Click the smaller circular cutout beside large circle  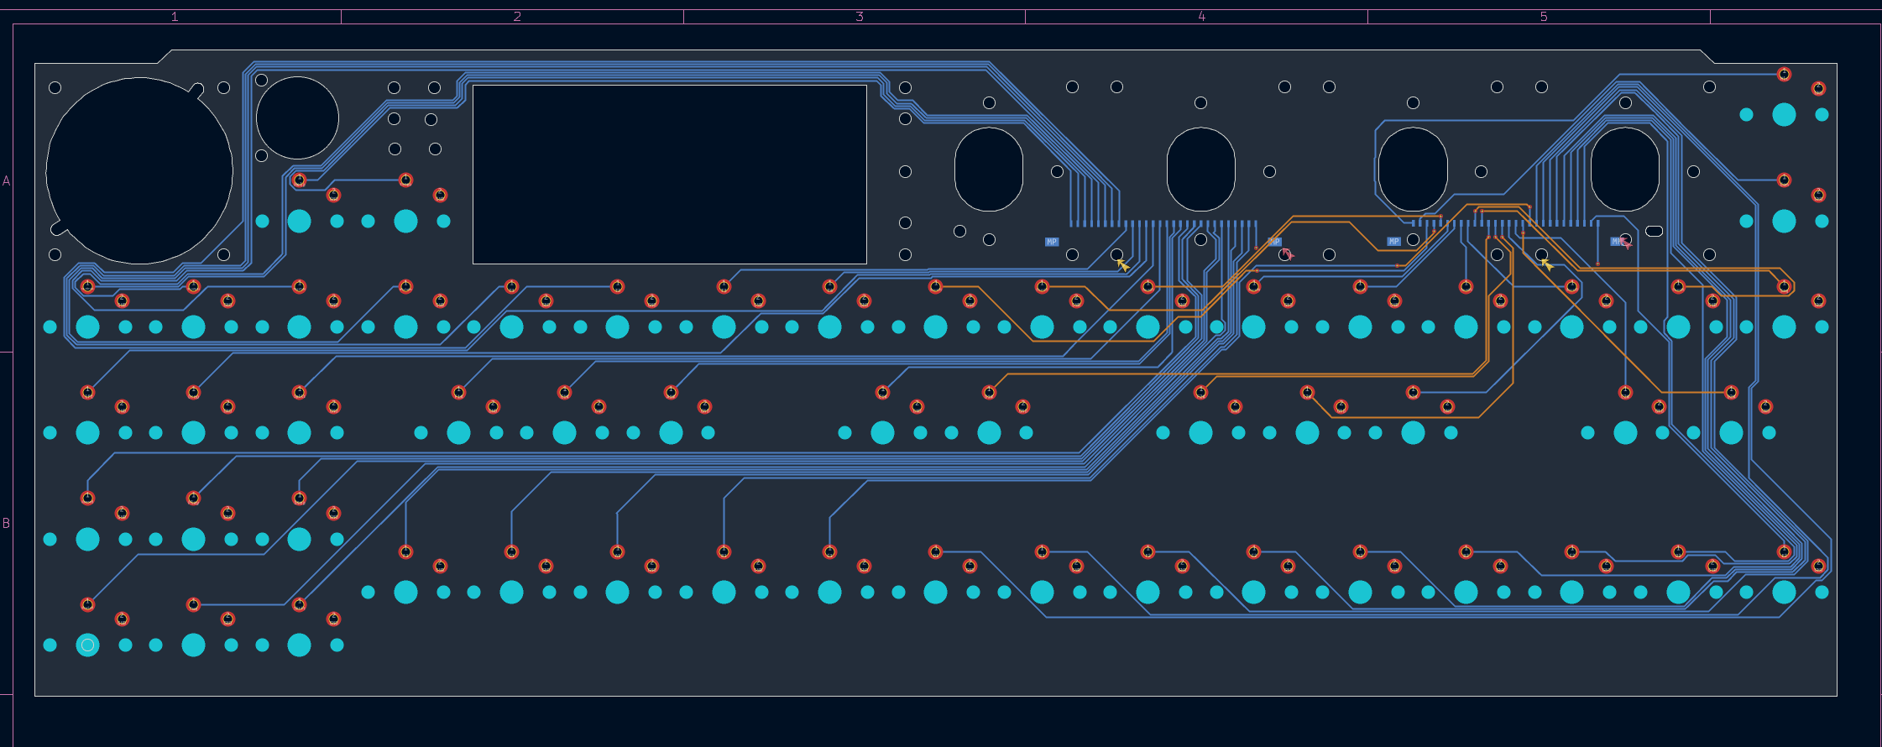click(x=297, y=118)
